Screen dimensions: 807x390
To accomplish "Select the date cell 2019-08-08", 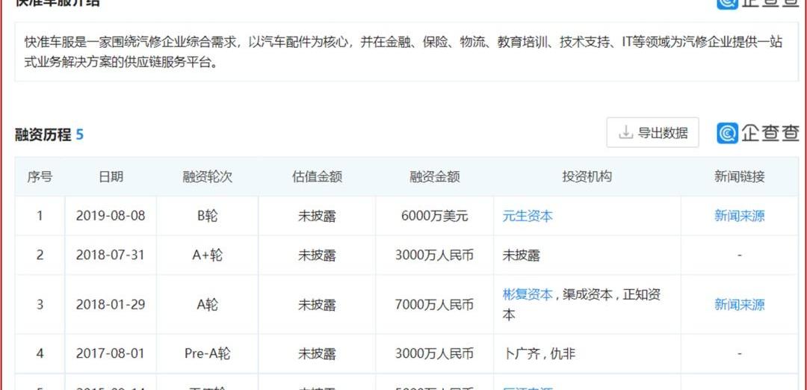I will [111, 216].
